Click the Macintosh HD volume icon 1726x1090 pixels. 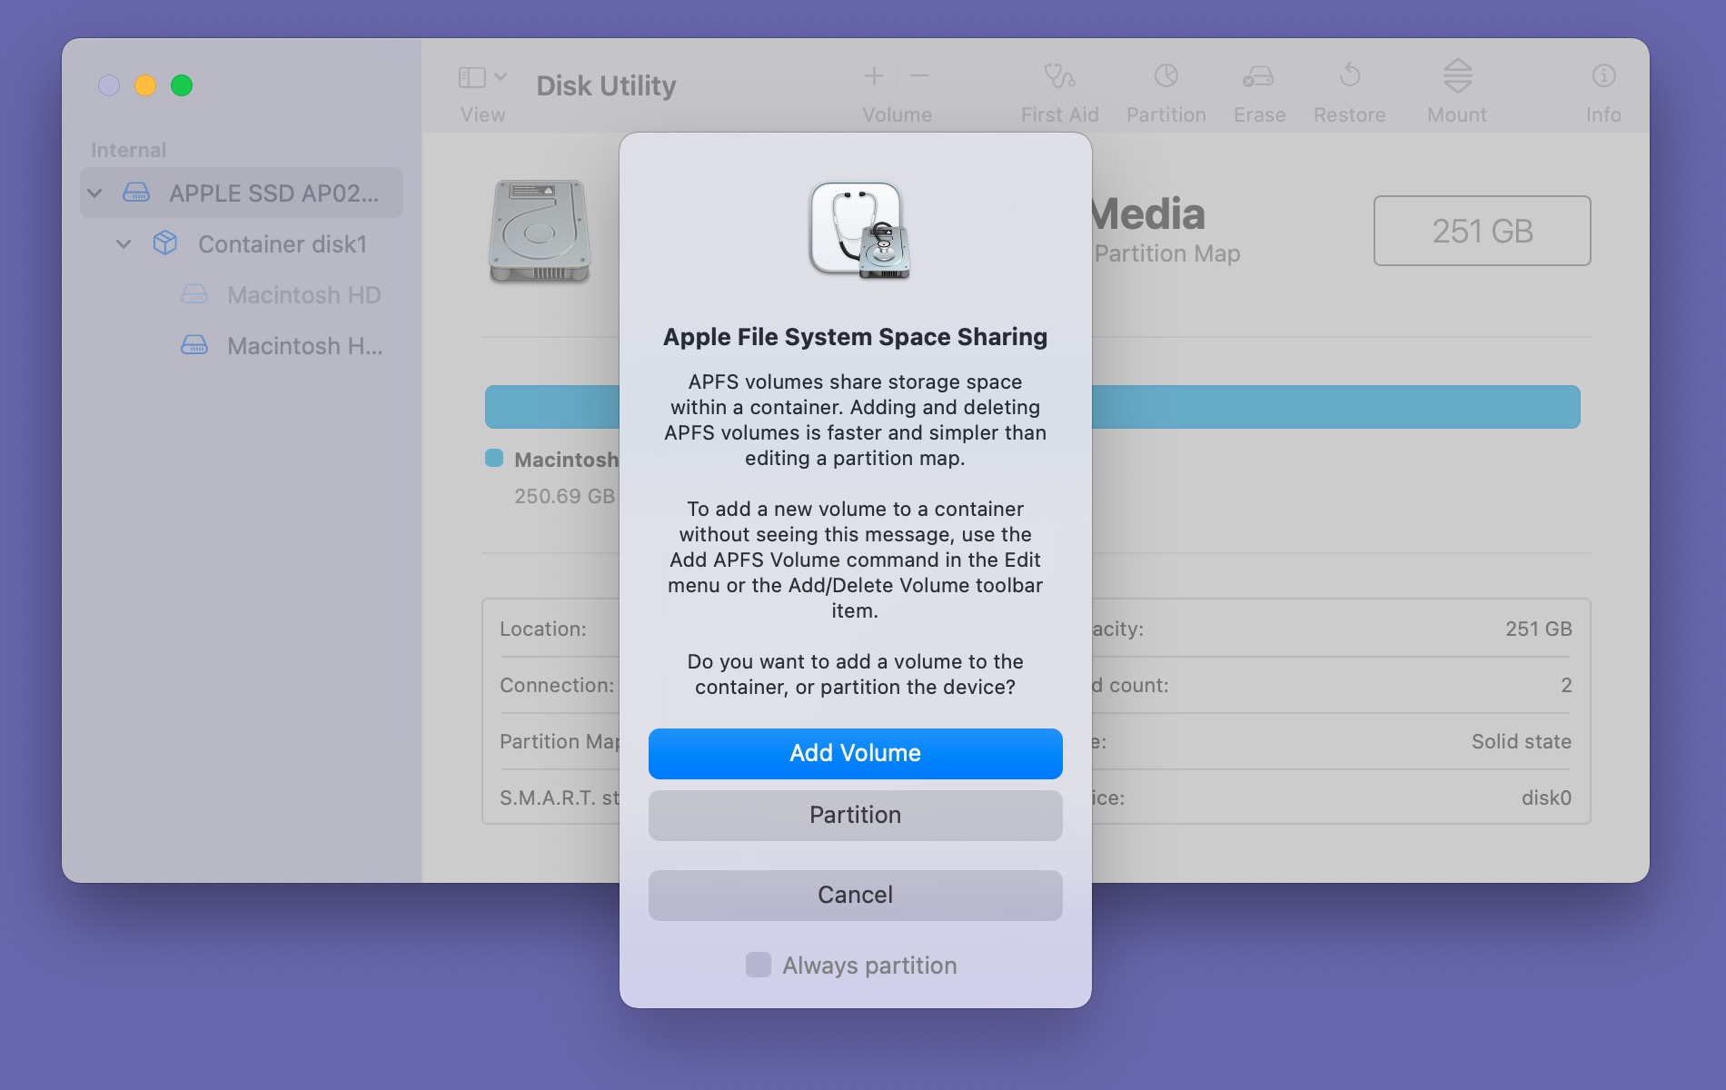[194, 294]
